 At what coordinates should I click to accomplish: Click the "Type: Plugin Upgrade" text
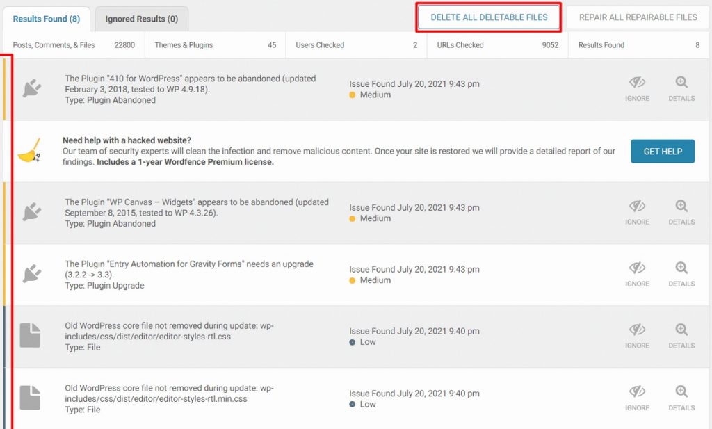104,286
